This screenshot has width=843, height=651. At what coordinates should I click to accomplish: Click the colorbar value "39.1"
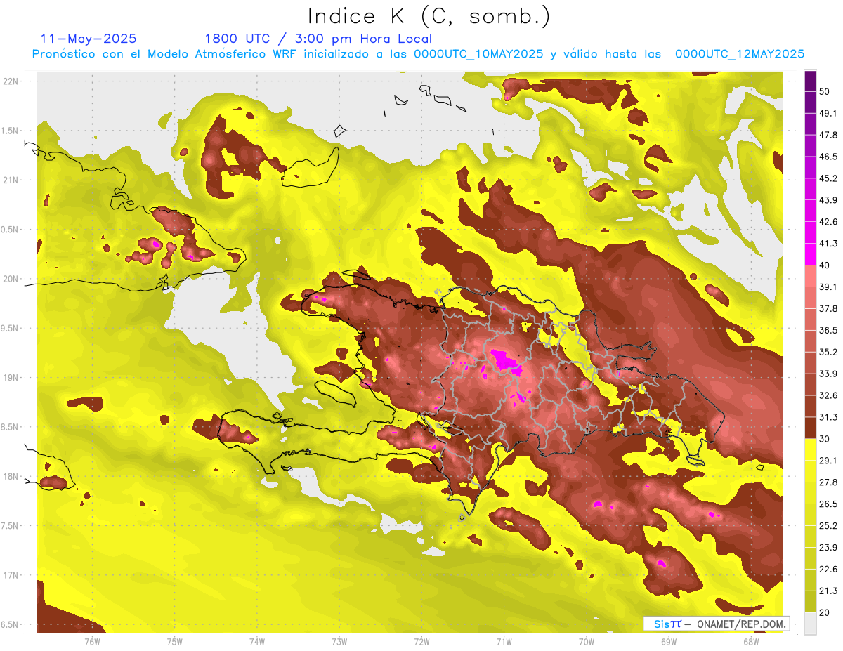point(828,287)
